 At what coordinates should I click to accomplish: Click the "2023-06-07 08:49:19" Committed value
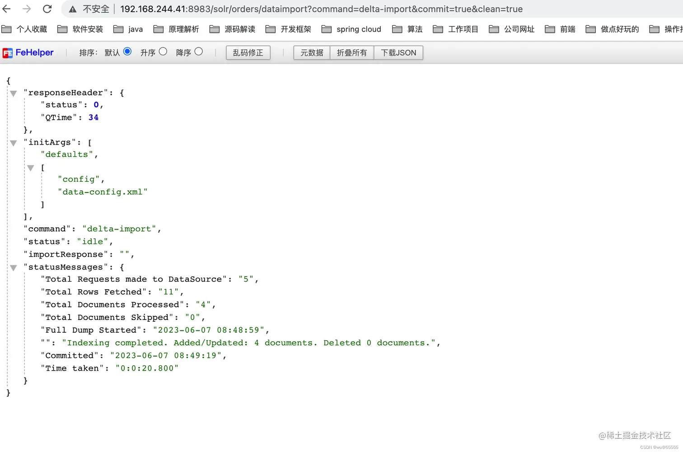166,356
